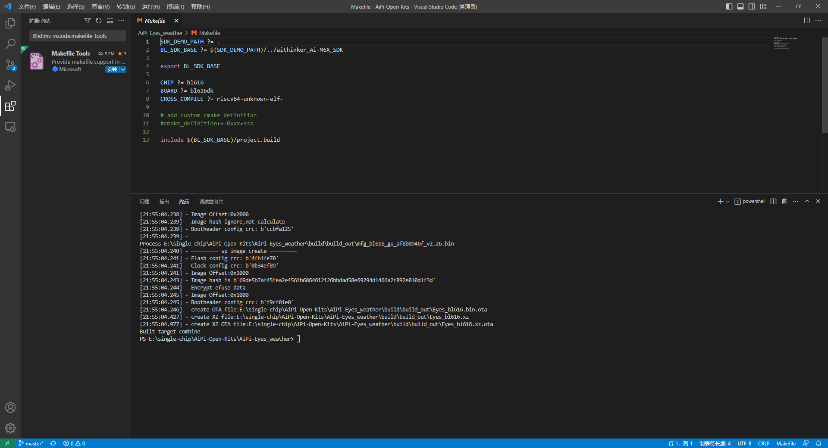This screenshot has height=448, width=828.
Task: Open the 终端(T) menu
Action: [175, 6]
